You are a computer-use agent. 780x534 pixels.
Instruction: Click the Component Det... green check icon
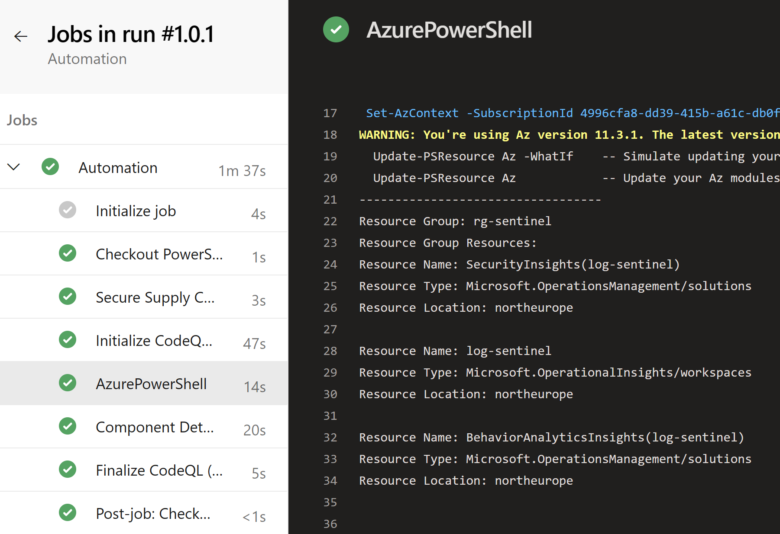(x=68, y=426)
